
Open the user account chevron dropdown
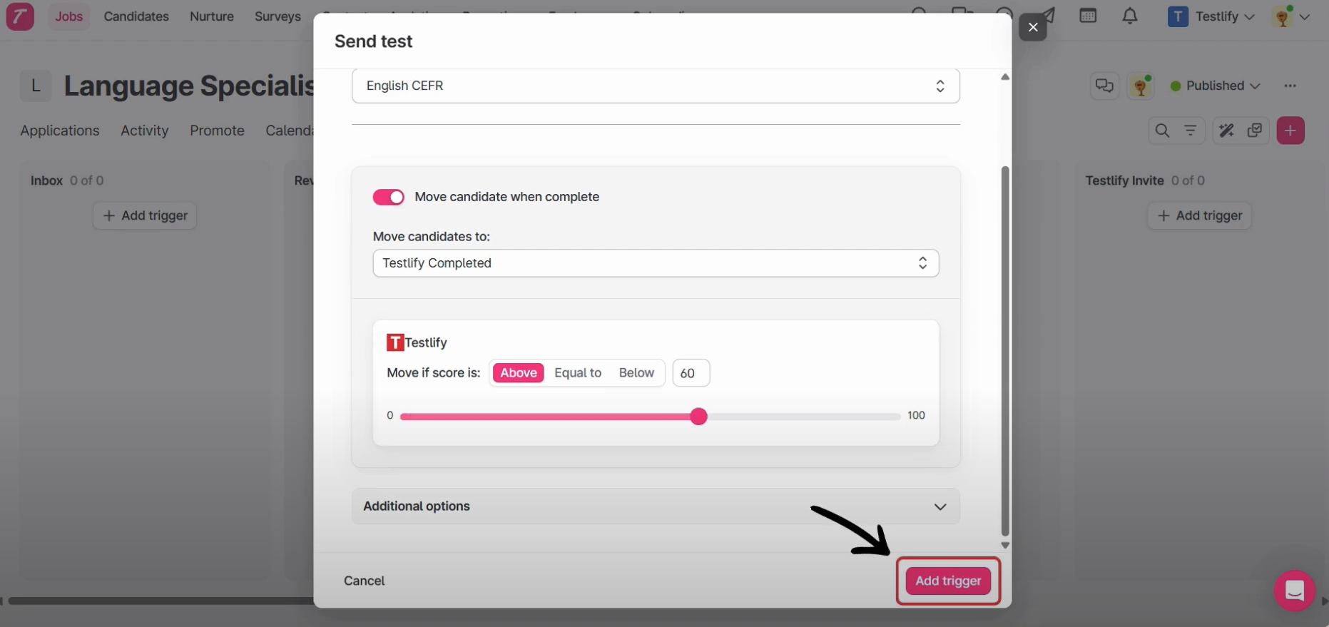point(1305,16)
